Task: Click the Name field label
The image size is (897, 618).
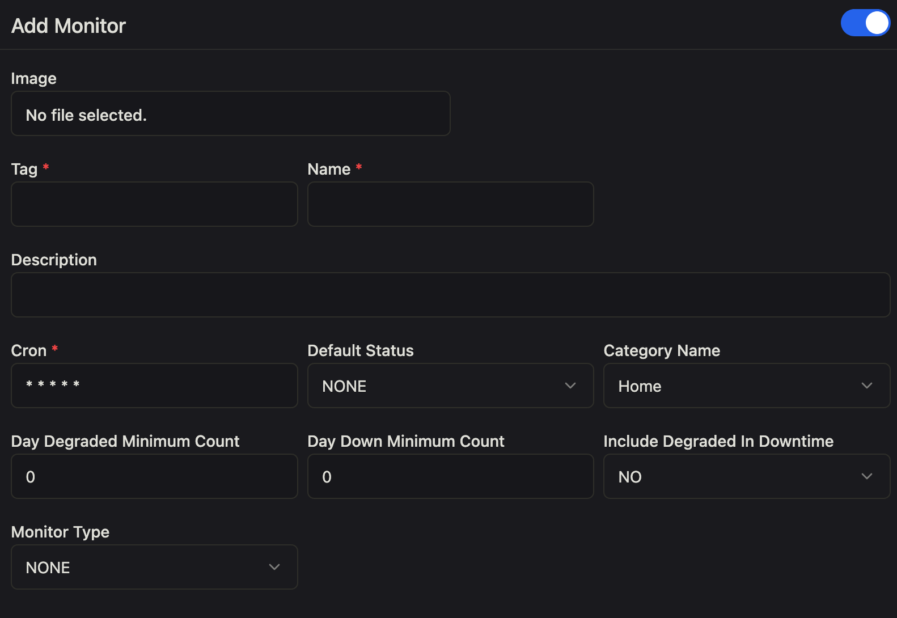Action: point(329,169)
